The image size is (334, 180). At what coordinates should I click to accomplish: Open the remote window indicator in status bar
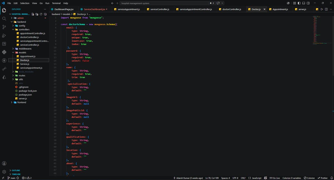(3, 178)
